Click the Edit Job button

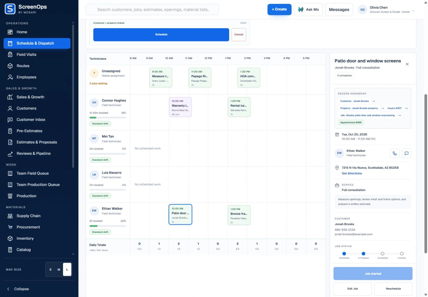click(353, 289)
